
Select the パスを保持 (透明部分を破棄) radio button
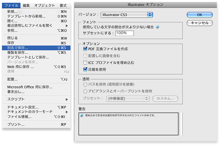pos(85,84)
